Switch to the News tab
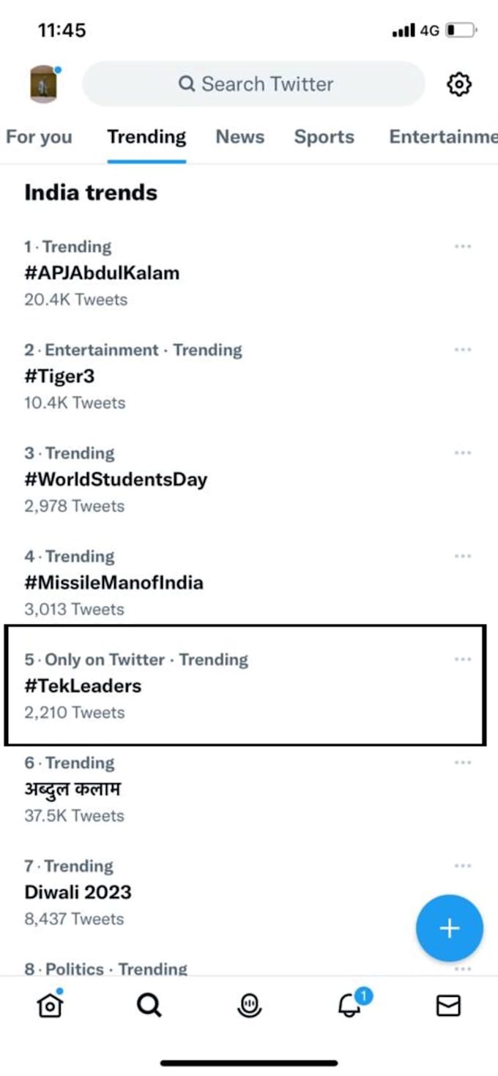The image size is (498, 1076). 239,137
